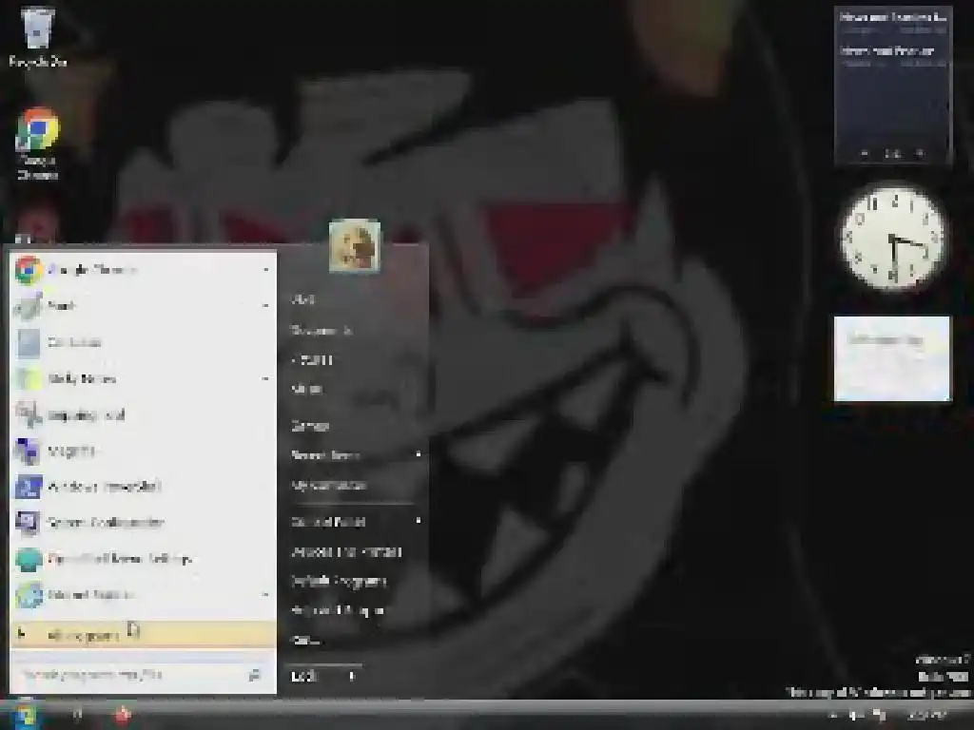Open Default Programs
This screenshot has height=730, width=974.
point(340,581)
